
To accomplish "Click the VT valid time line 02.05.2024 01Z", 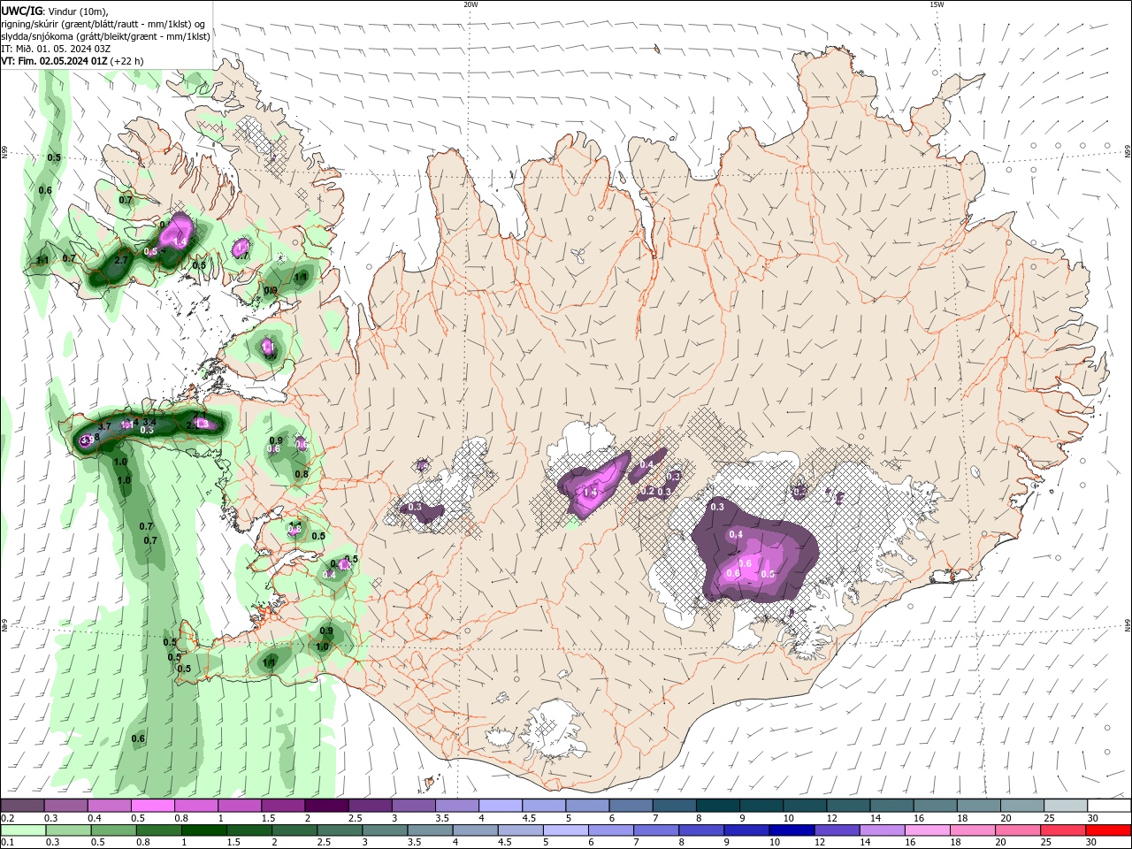I will tap(54, 61).
